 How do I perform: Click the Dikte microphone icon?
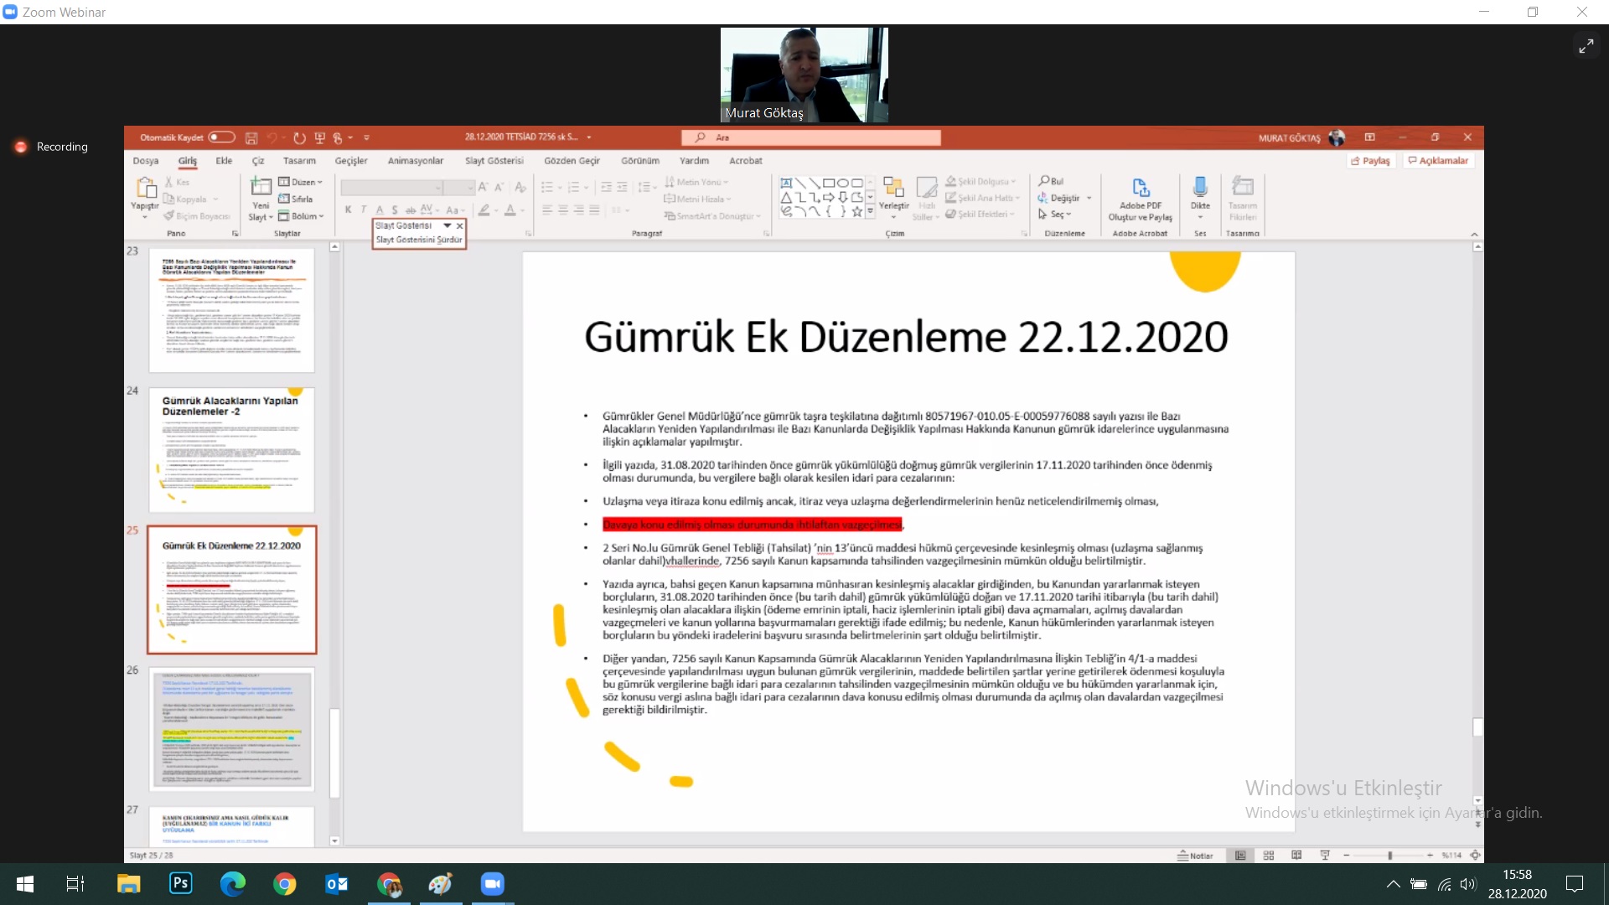point(1200,187)
